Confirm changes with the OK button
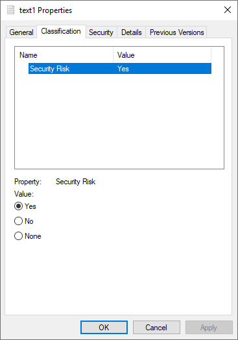Image resolution: width=238 pixels, height=340 pixels. (x=104, y=327)
